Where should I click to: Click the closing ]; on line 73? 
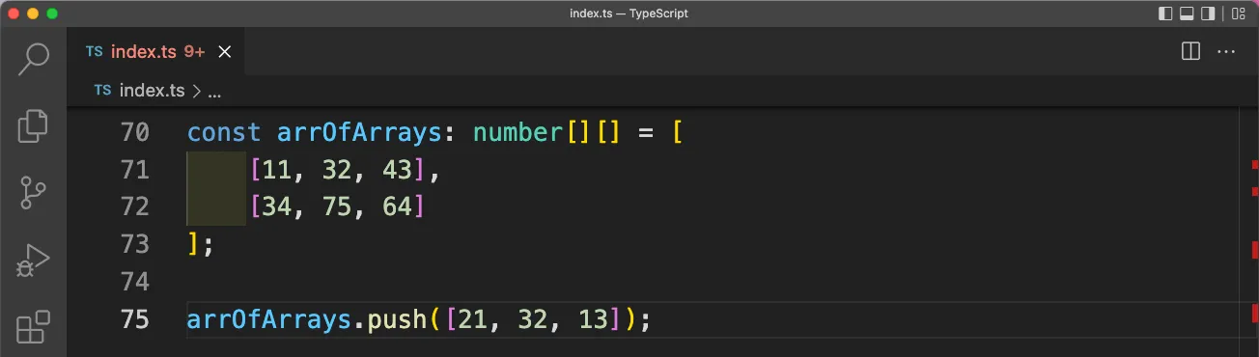coord(200,244)
